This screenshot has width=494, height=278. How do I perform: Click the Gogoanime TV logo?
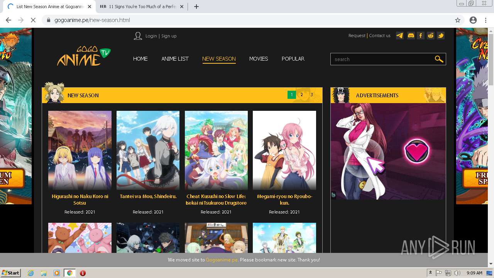click(84, 56)
